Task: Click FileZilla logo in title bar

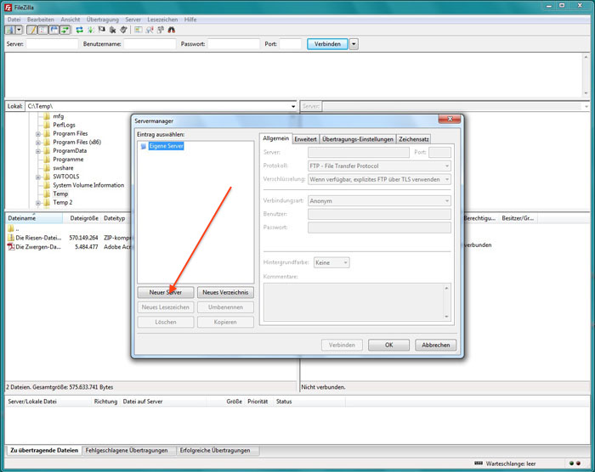Action: pos(8,7)
